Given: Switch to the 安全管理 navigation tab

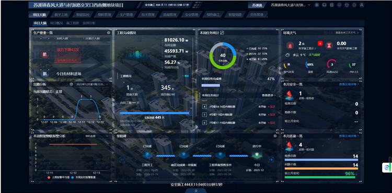Looking at the screenshot, I should [x=191, y=15].
